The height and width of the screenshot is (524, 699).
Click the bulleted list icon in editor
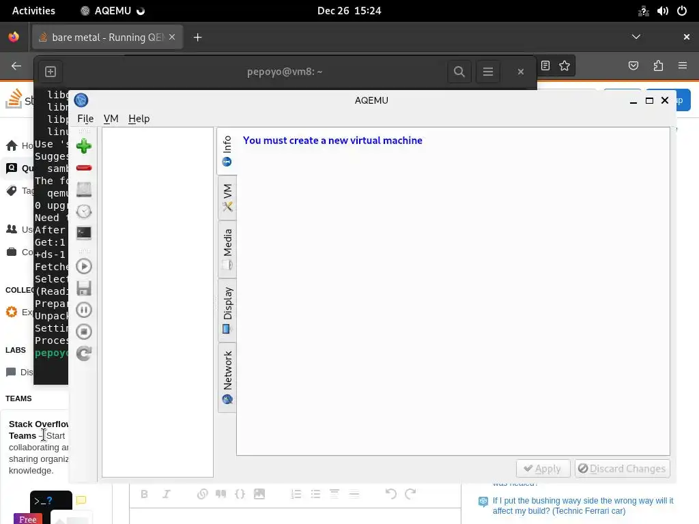[315, 494]
